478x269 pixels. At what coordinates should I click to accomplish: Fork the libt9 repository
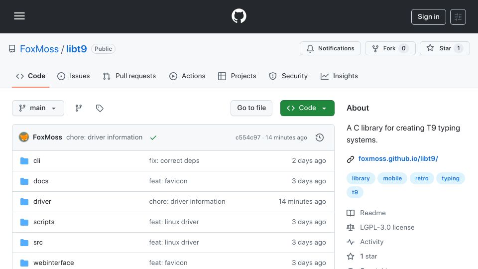(390, 48)
